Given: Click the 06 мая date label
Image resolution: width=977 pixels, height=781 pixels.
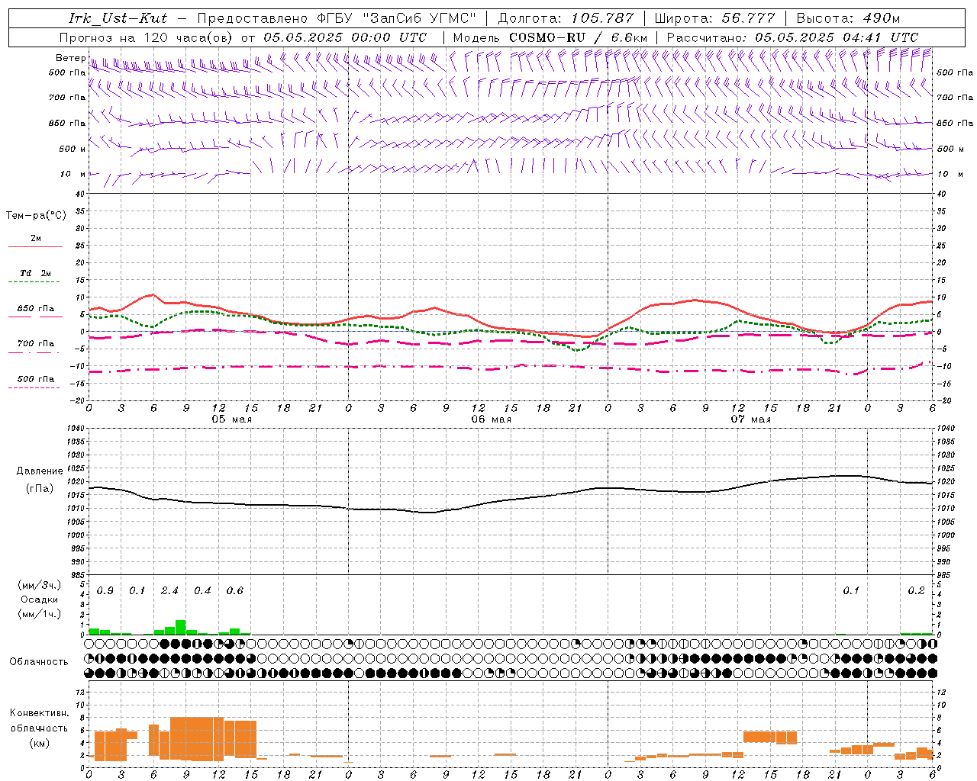Looking at the screenshot, I should pos(491,419).
